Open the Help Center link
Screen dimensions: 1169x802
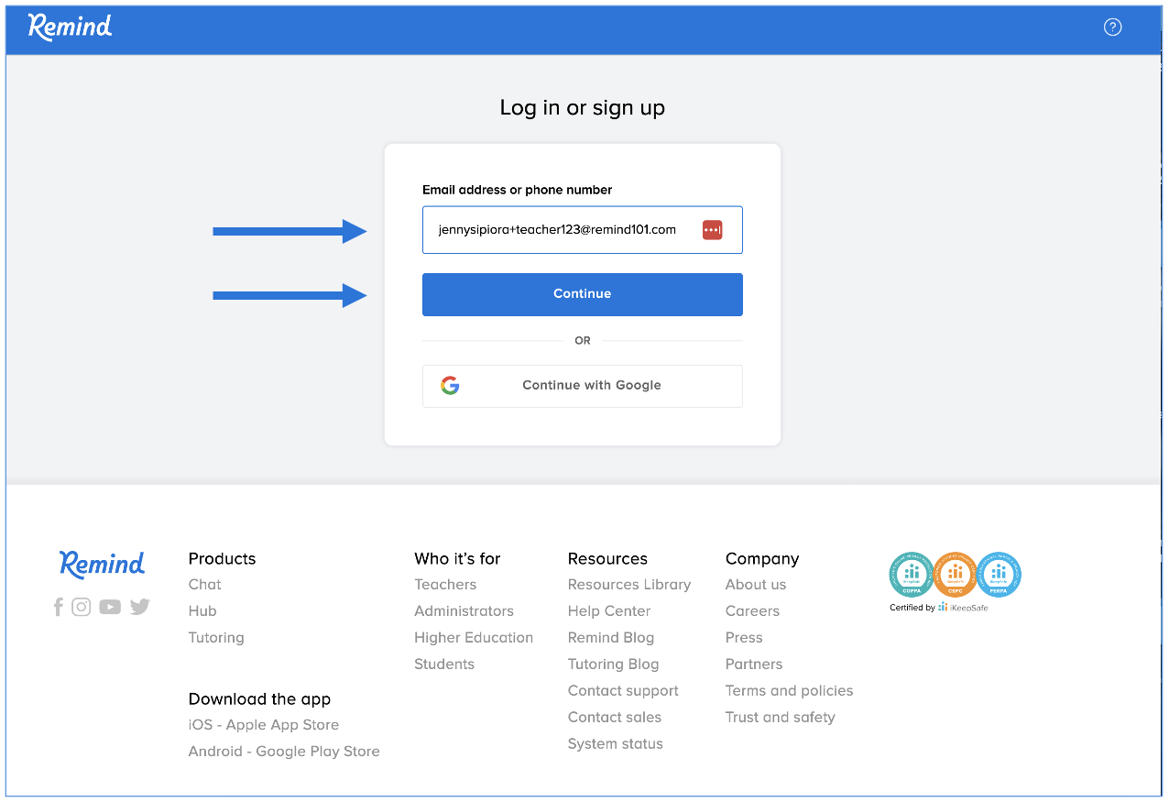[609, 611]
